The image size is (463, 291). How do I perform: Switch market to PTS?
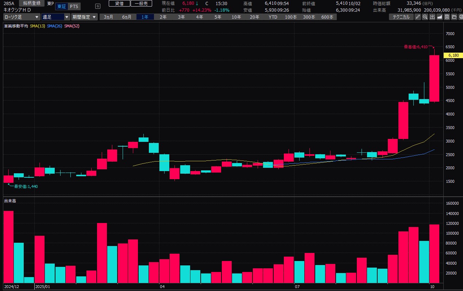click(x=74, y=6)
